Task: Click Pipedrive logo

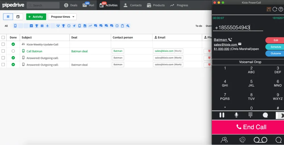Action: 13,5
